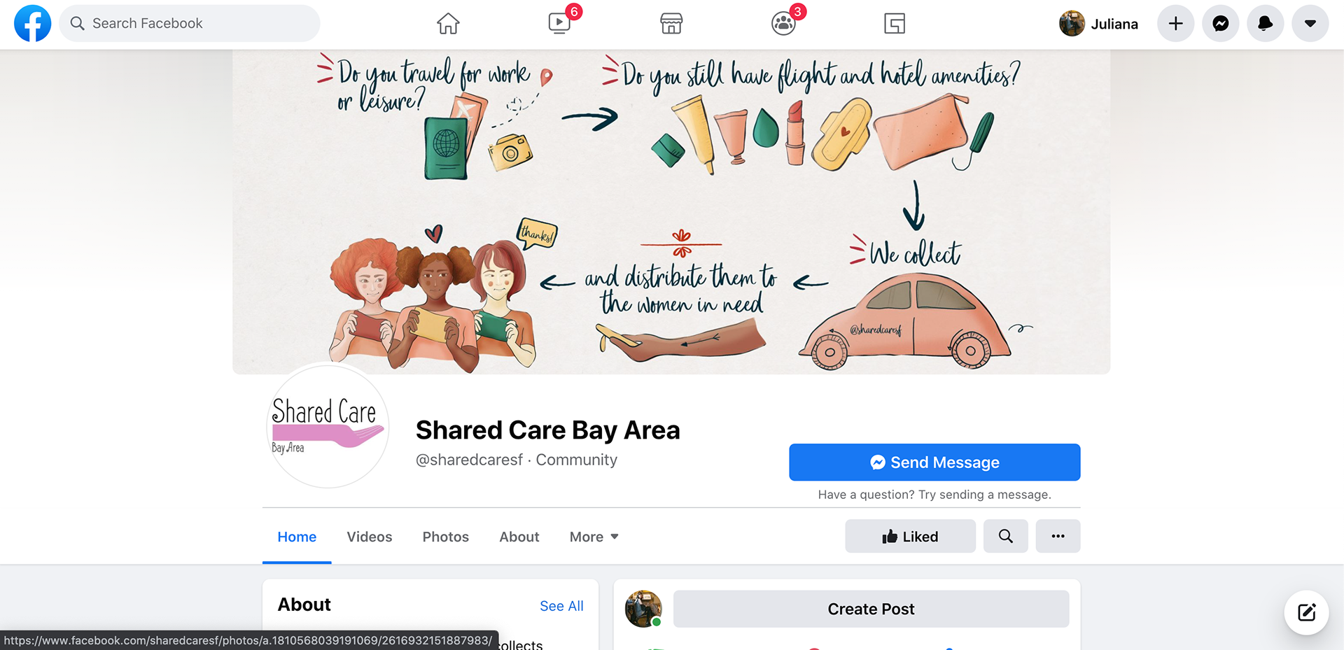1344x650 pixels.
Task: Open the notifications bell
Action: click(x=1266, y=24)
